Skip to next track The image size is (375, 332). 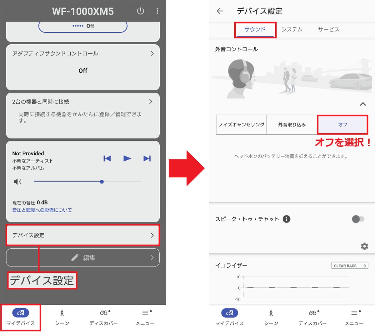(x=147, y=159)
